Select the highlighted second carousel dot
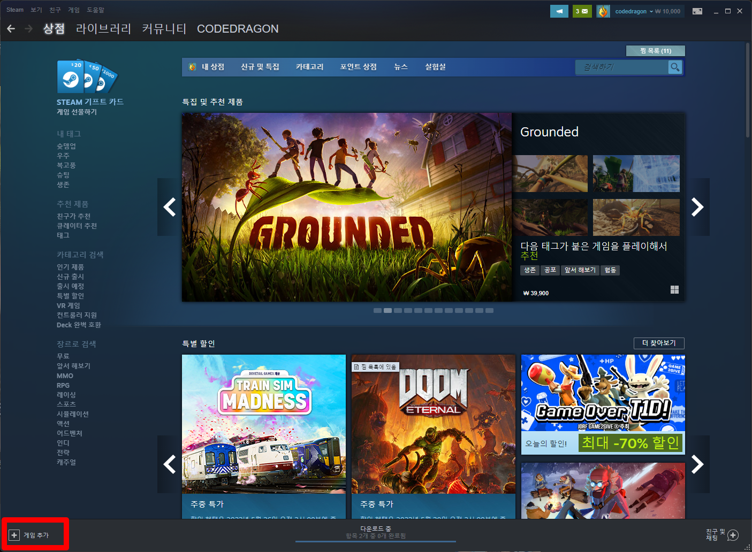Screen dimensions: 752x552 tap(388, 310)
